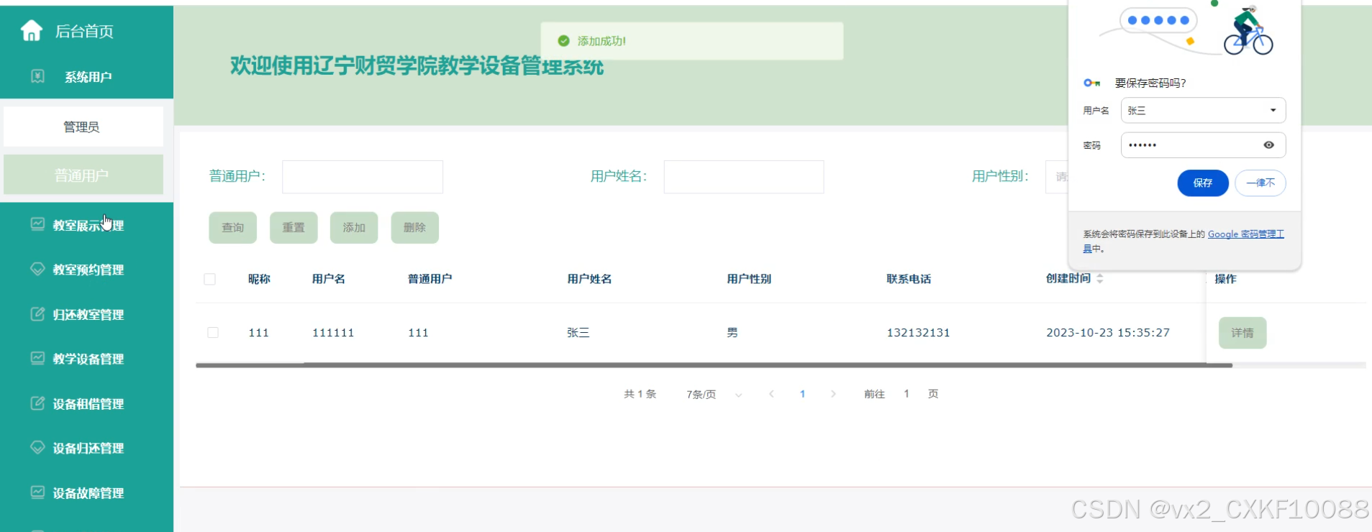This screenshot has width=1372, height=532.
Task: Click the password field in popup
Action: 1203,145
